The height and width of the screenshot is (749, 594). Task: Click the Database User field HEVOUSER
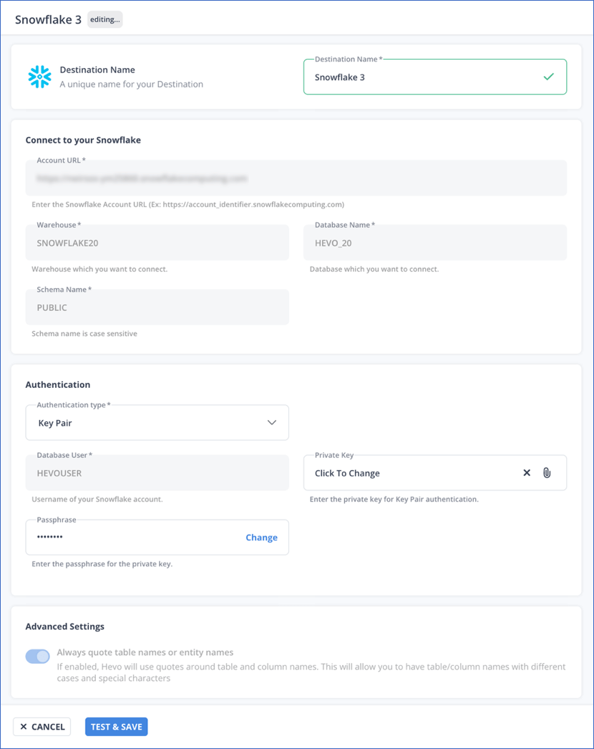tap(157, 473)
